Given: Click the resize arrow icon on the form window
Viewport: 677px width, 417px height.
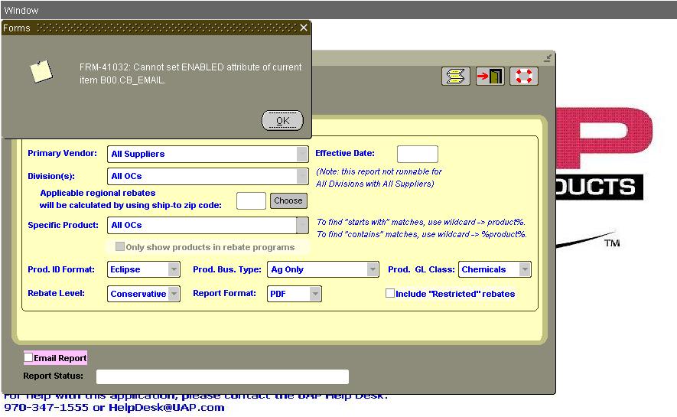Looking at the screenshot, I should pos(548,57).
